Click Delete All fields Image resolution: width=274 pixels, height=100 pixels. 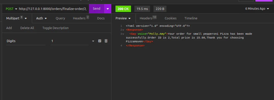point(27,28)
